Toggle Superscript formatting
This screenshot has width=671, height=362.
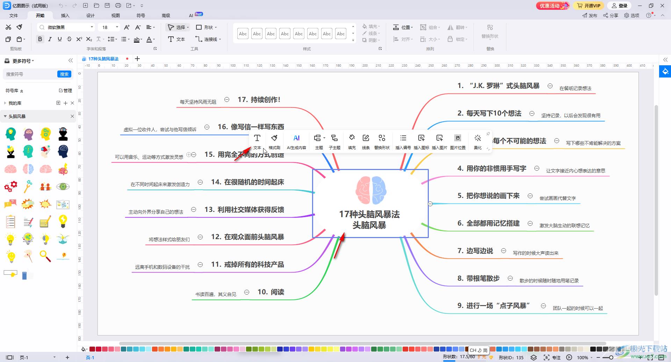(79, 39)
